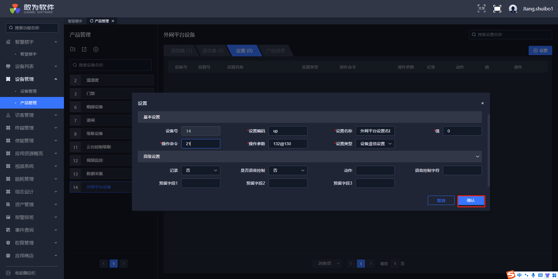
Task: Click the 确认 button
Action: tap(471, 201)
